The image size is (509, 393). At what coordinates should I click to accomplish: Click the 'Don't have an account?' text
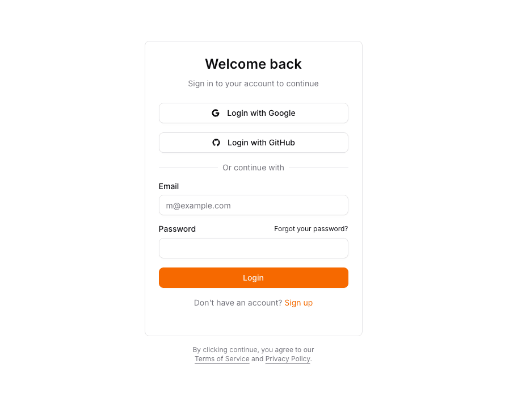238,303
